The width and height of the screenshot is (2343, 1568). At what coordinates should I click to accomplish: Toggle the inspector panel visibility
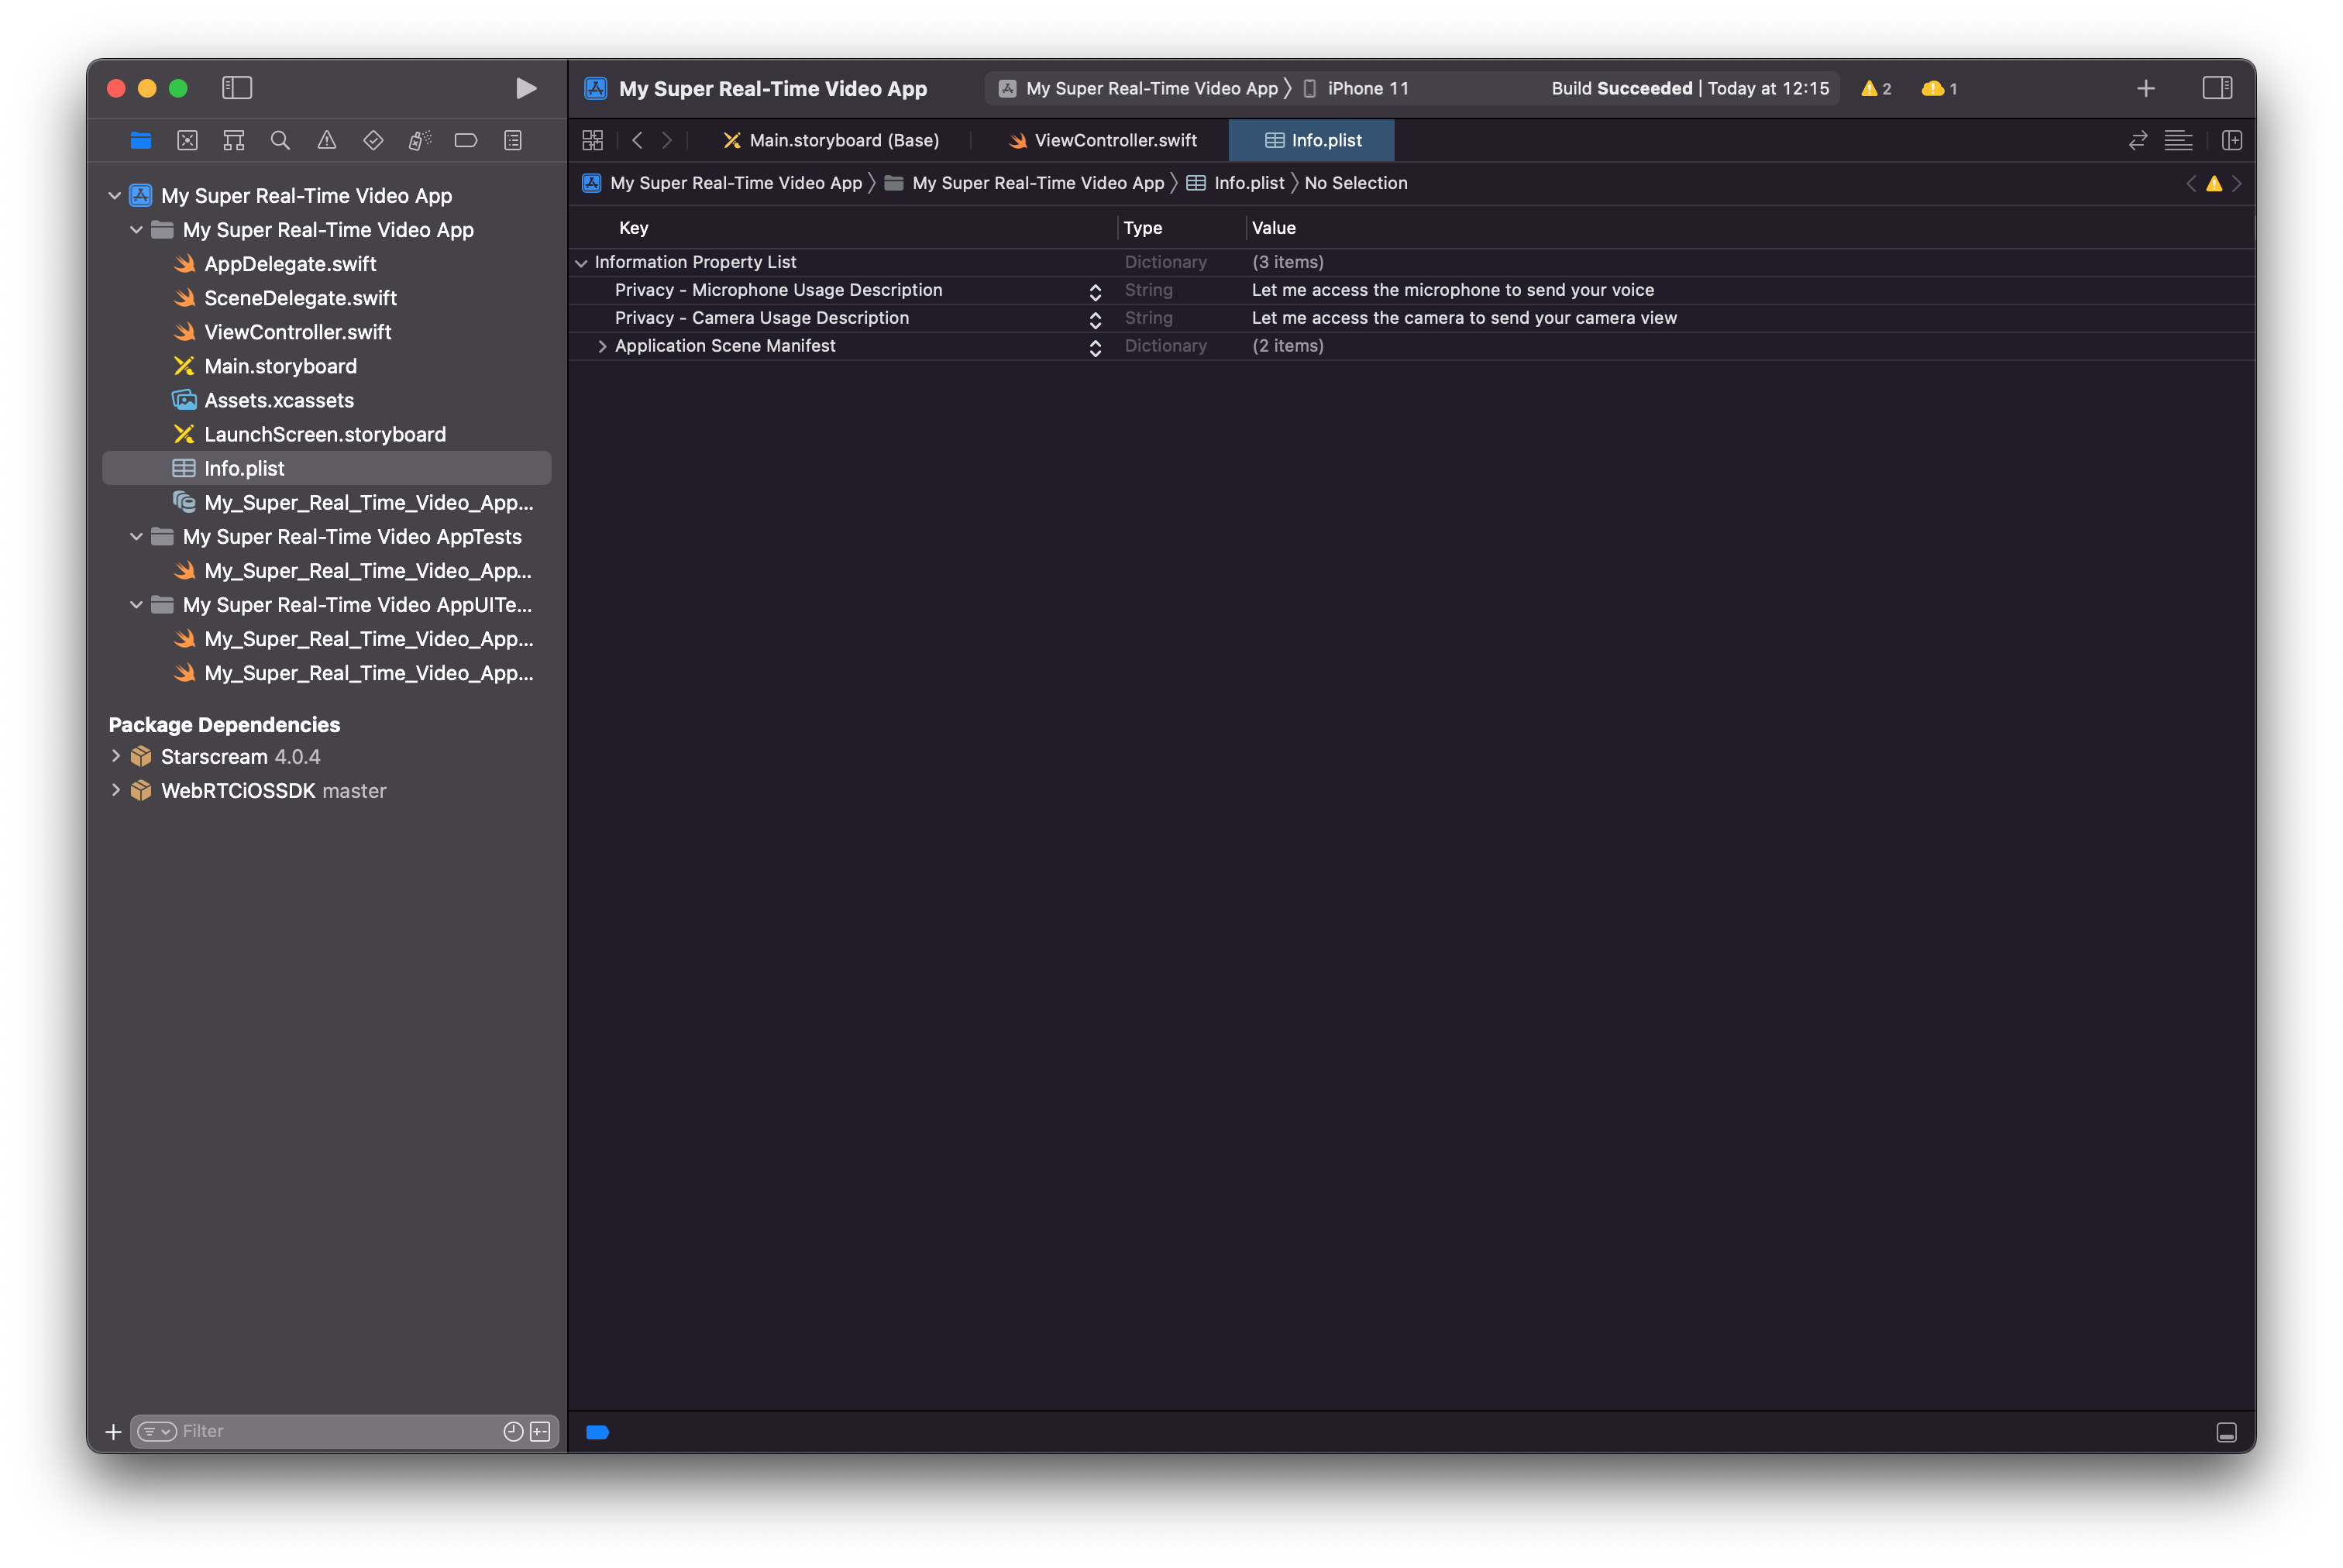[2217, 88]
